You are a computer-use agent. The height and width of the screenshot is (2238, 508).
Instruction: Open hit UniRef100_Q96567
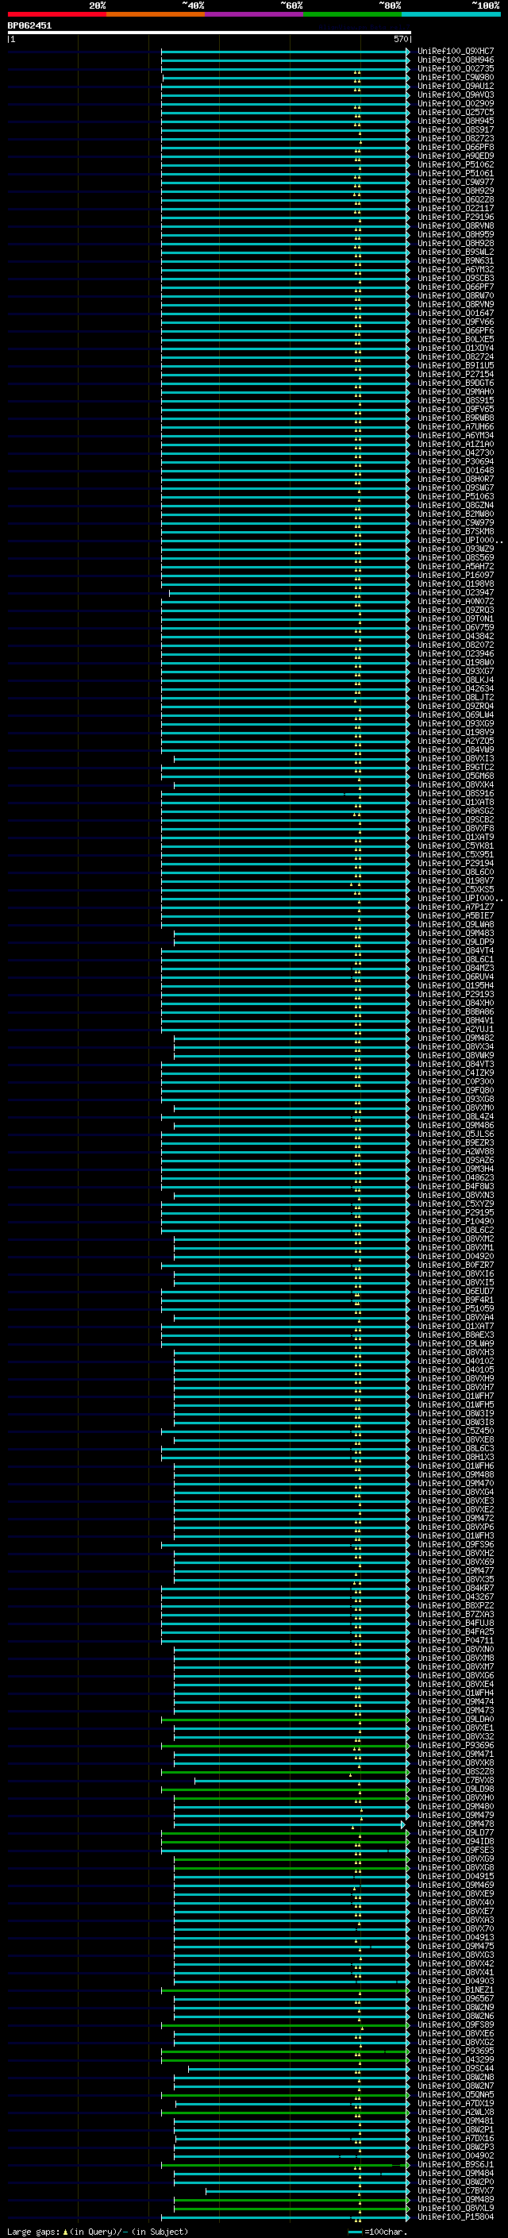456,1999
